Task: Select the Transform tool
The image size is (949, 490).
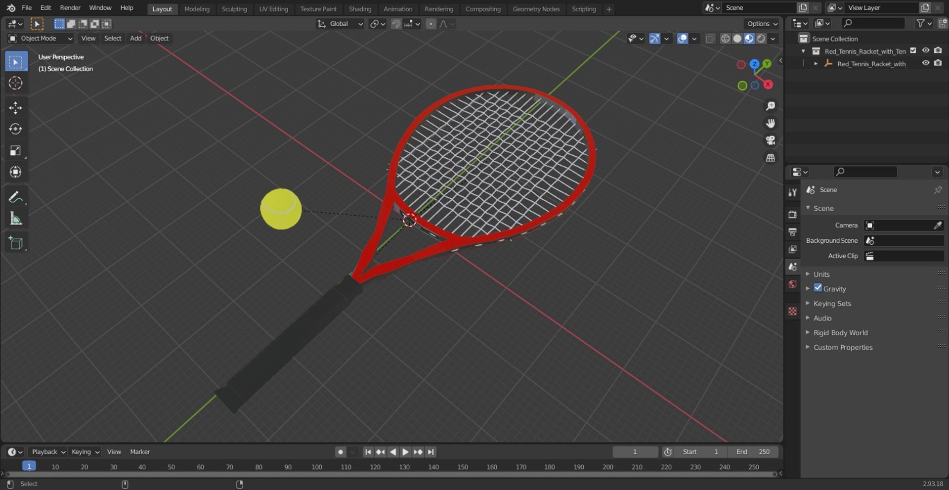Action: click(16, 172)
